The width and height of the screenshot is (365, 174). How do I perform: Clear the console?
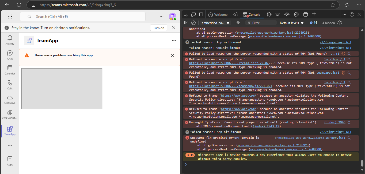coord(193,23)
